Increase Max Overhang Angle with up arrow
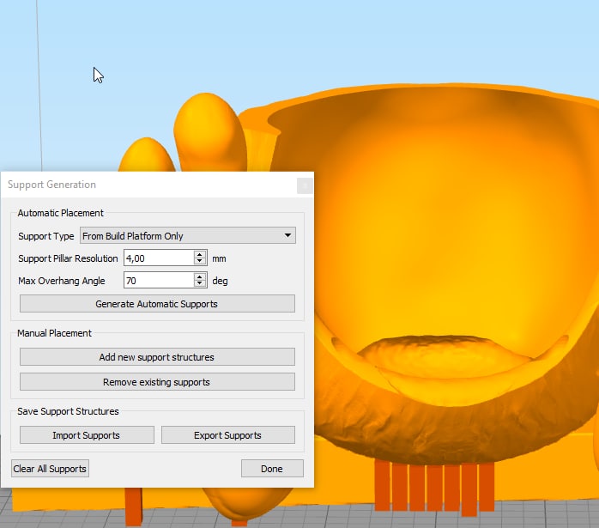The width and height of the screenshot is (599, 528). 200,276
